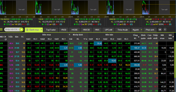Click the vertical scrollbar on right edge

coord(175,60)
